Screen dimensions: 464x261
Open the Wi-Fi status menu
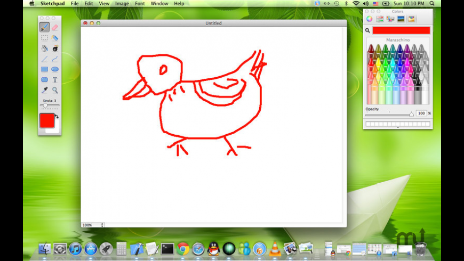356,4
